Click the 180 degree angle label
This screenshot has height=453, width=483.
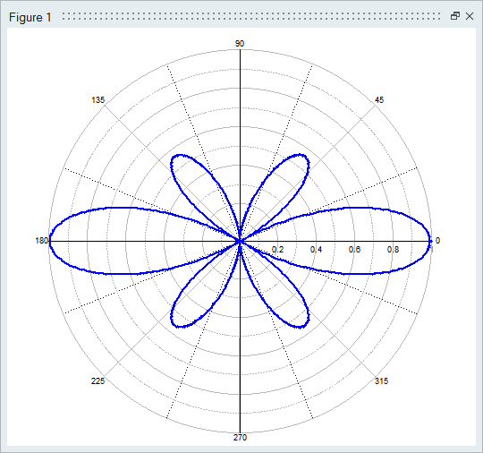point(41,241)
